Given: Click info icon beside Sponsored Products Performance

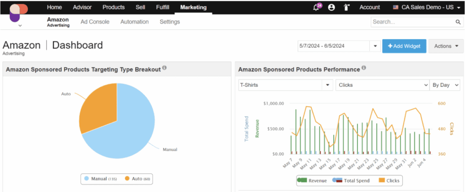Looking at the screenshot, I should (364, 68).
